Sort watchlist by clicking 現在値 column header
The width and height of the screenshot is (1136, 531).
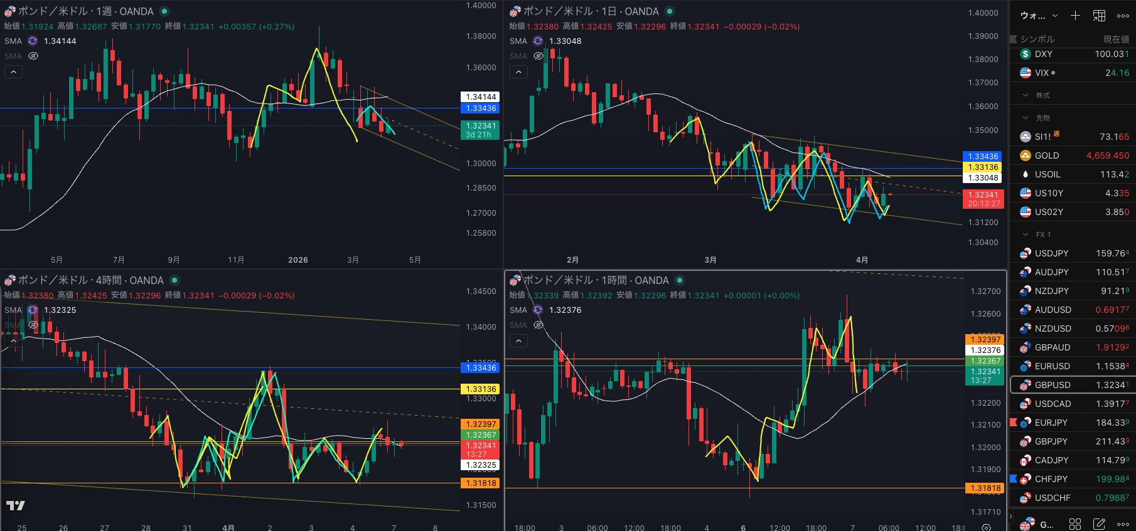(x=1116, y=39)
